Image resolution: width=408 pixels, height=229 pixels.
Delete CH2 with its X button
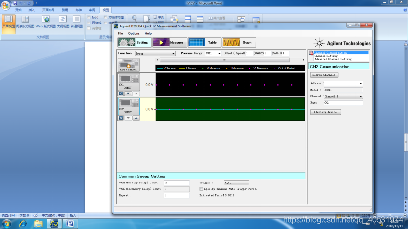coord(121,118)
